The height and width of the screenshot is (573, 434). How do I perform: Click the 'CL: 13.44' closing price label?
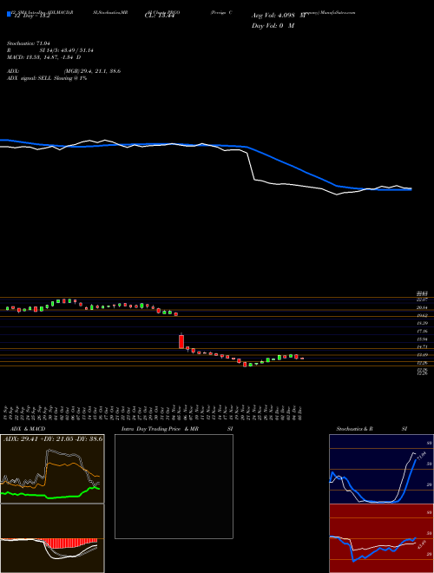[x=160, y=16]
